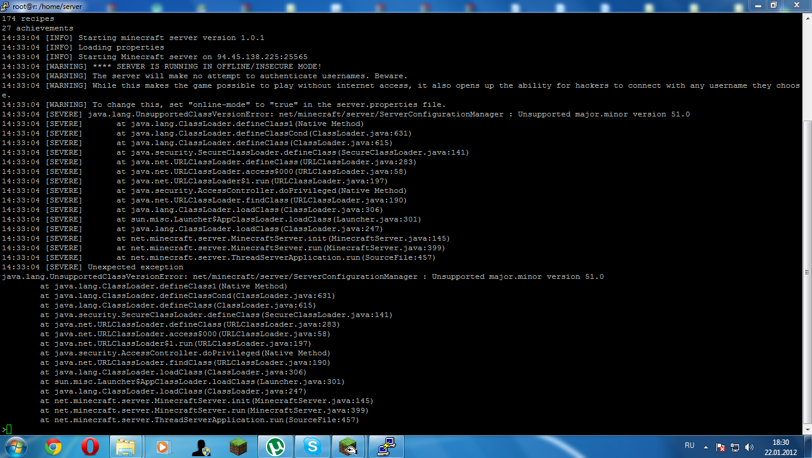Click the [SEVERE] UnsupportedClassVersionError line

[345, 114]
